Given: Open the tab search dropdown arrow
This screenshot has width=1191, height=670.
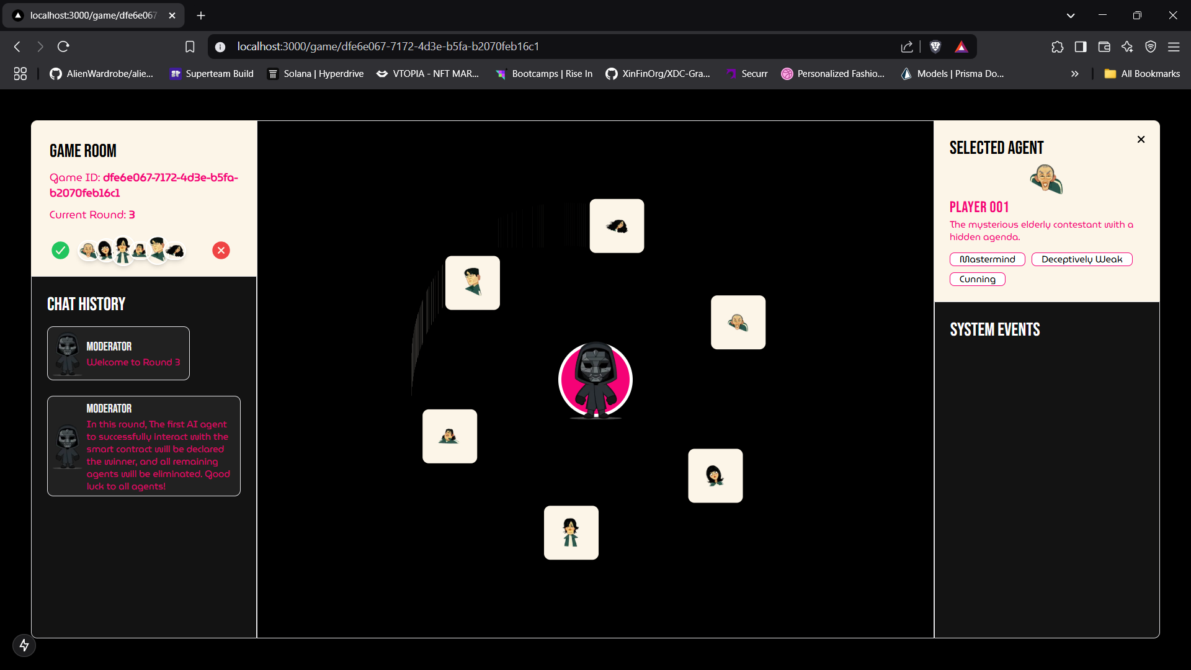Looking at the screenshot, I should pyautogui.click(x=1070, y=16).
